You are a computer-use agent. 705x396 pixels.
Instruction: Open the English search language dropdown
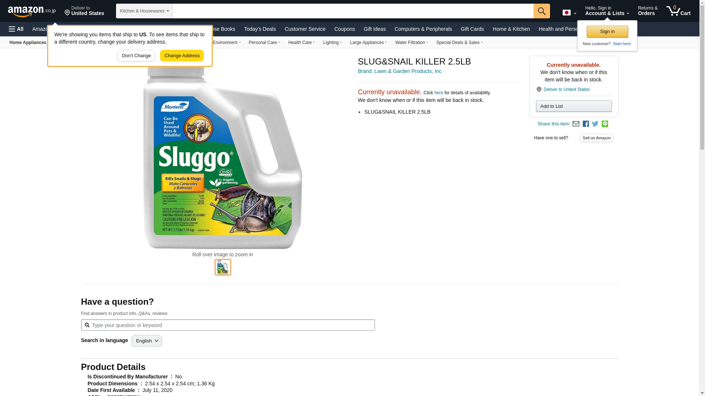[147, 341]
